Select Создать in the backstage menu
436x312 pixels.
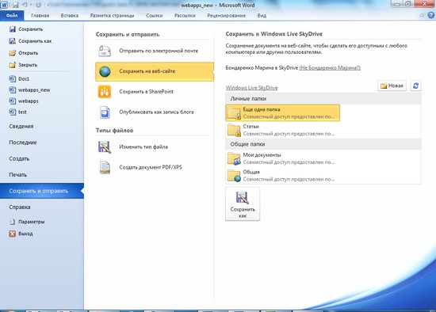click(x=42, y=158)
